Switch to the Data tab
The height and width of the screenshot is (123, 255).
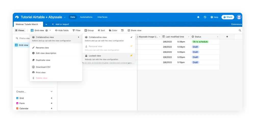click(73, 17)
